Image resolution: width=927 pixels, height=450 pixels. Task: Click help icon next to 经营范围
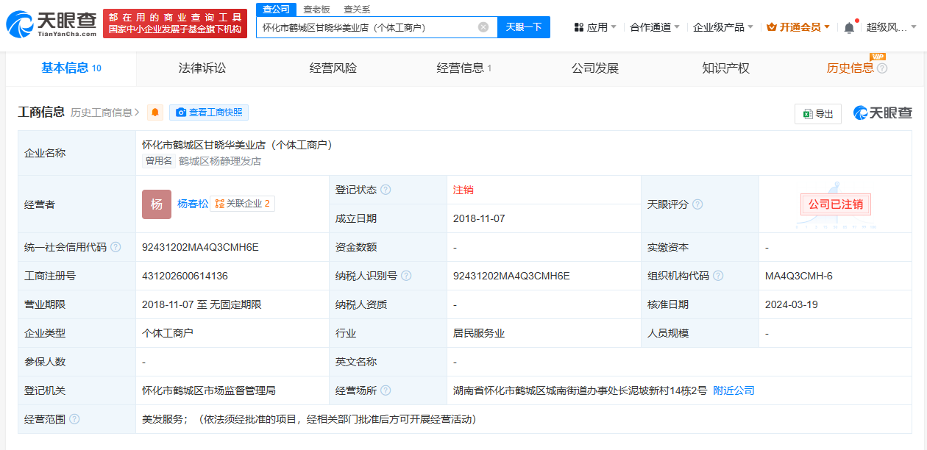click(74, 419)
